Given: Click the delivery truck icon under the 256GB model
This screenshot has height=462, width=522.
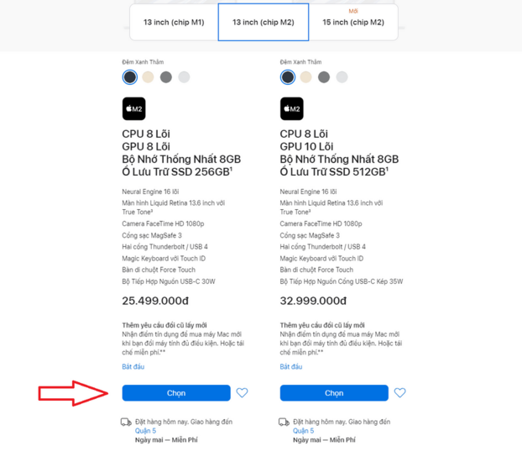Looking at the screenshot, I should tap(126, 422).
